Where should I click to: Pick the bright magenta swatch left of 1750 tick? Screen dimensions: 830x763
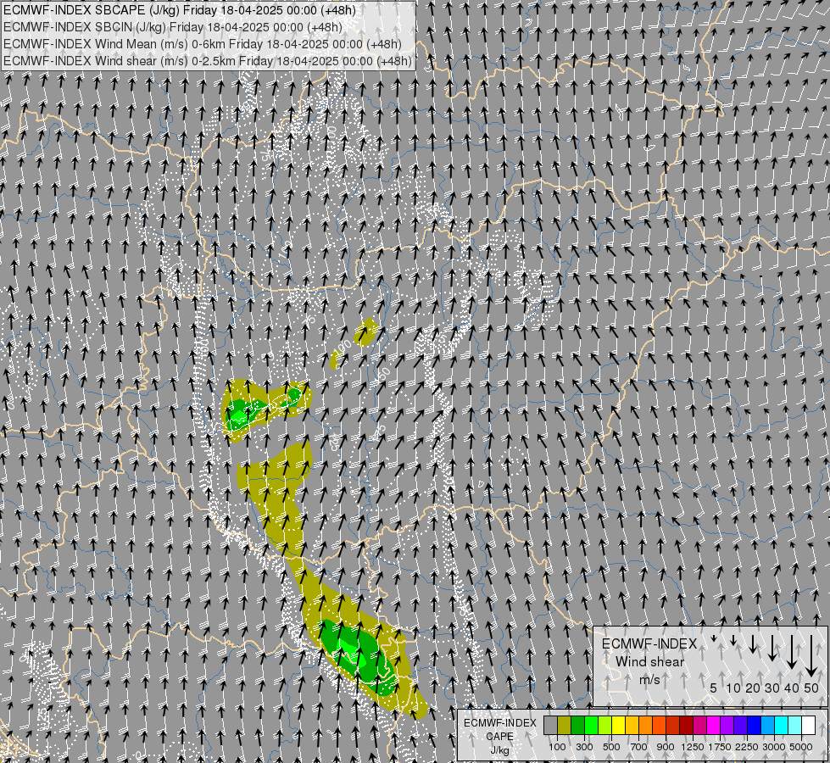coord(714,725)
